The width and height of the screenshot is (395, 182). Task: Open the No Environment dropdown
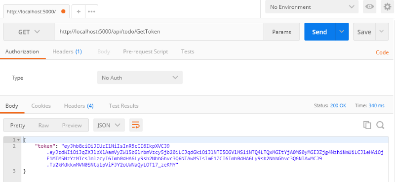pos(312,7)
